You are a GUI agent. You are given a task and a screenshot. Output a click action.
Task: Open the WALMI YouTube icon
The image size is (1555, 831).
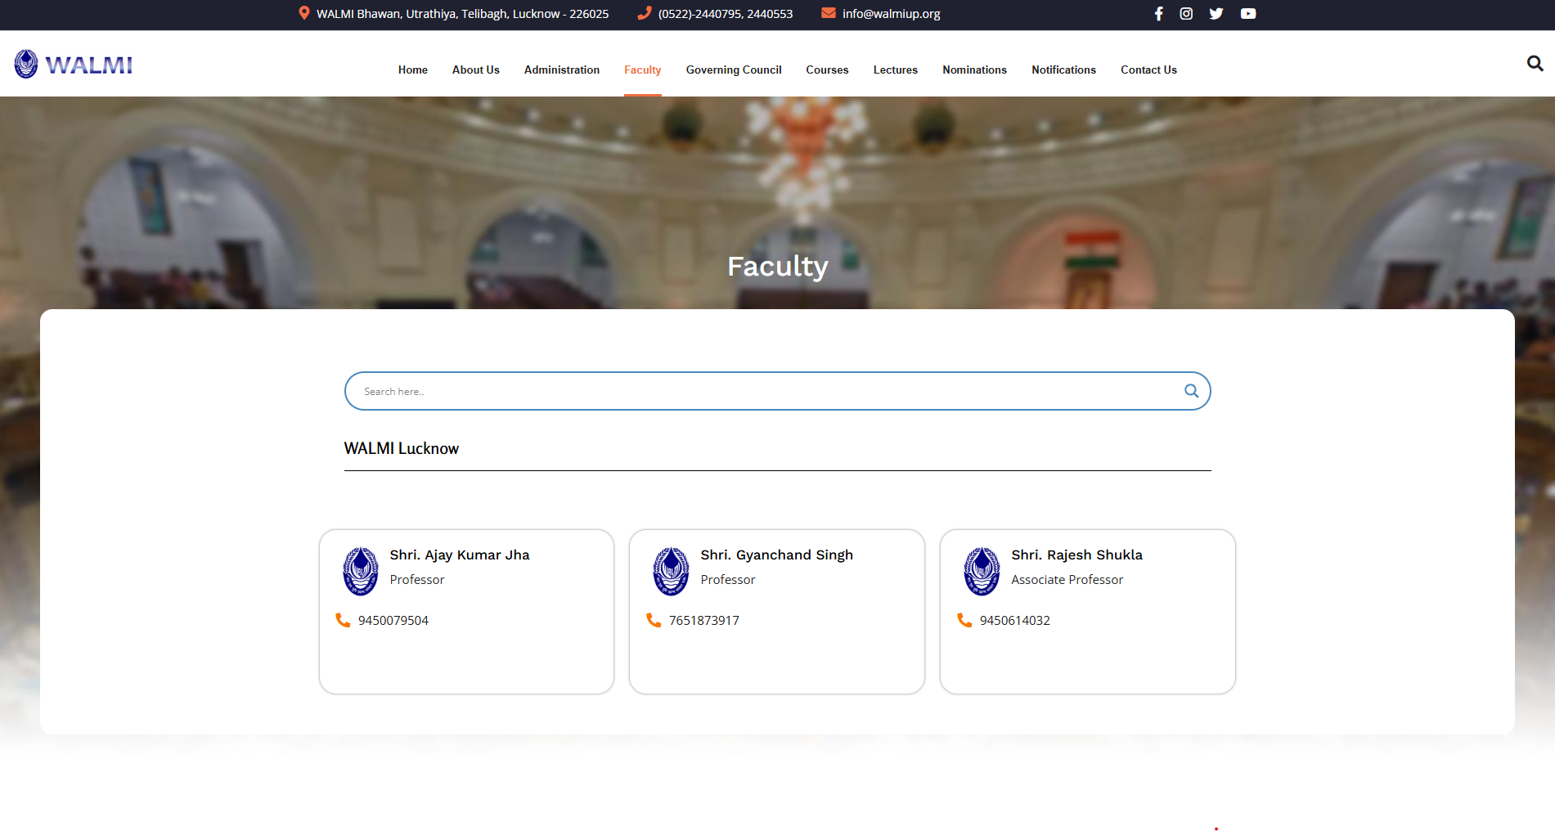point(1248,14)
